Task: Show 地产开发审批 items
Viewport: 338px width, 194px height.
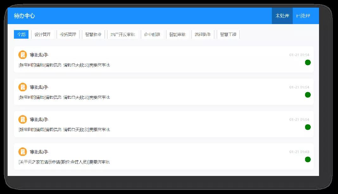Action: click(123, 35)
